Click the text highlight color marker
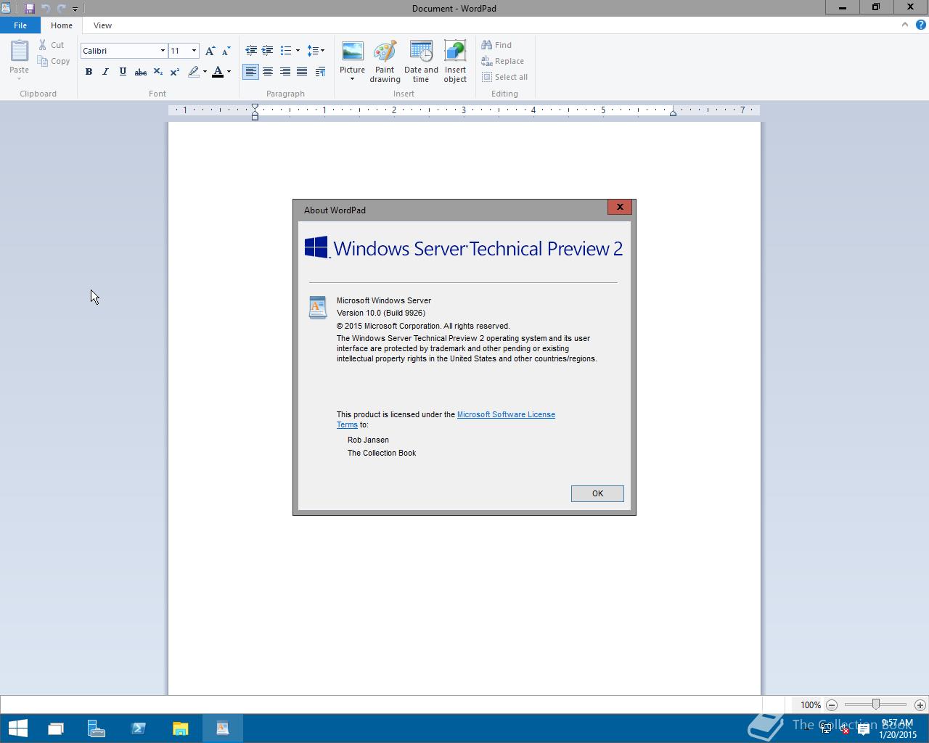The width and height of the screenshot is (929, 743). click(193, 72)
